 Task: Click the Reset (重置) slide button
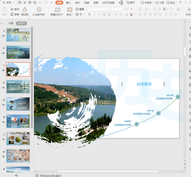coord(80,9)
